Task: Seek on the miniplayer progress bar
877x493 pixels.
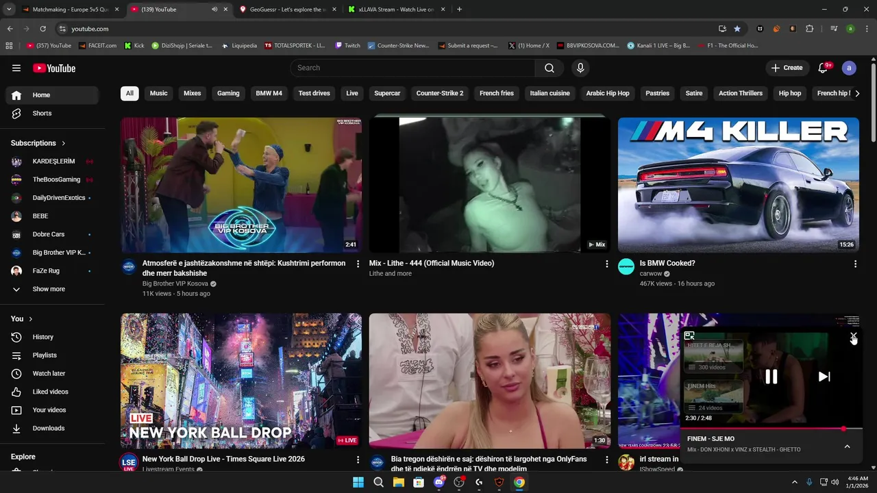Action: point(771,429)
